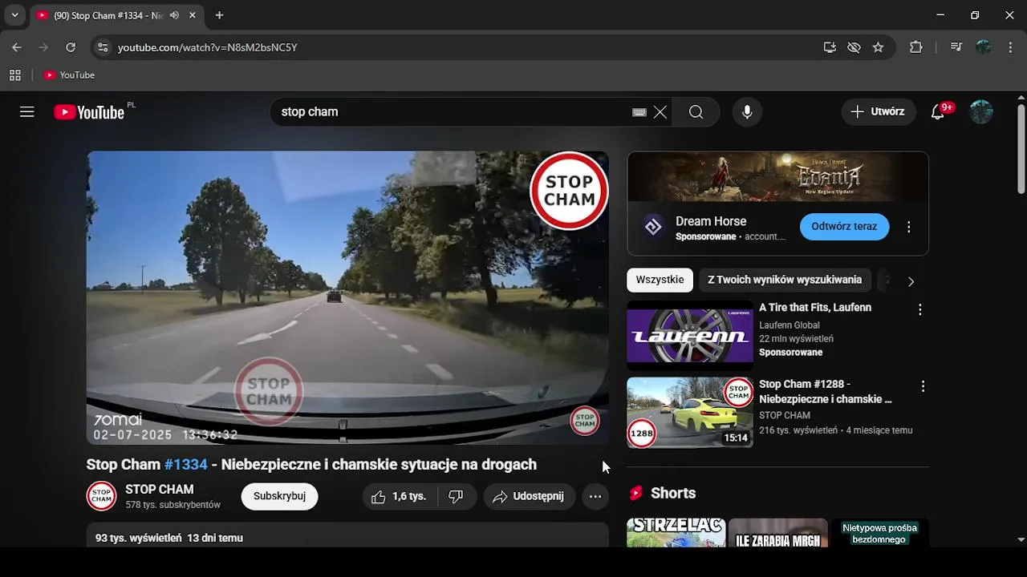Reload the page with browser refresh icon

tap(71, 47)
